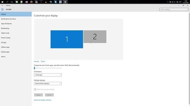Open Storage settings
This screenshot has width=190, height=106.
(16, 42)
